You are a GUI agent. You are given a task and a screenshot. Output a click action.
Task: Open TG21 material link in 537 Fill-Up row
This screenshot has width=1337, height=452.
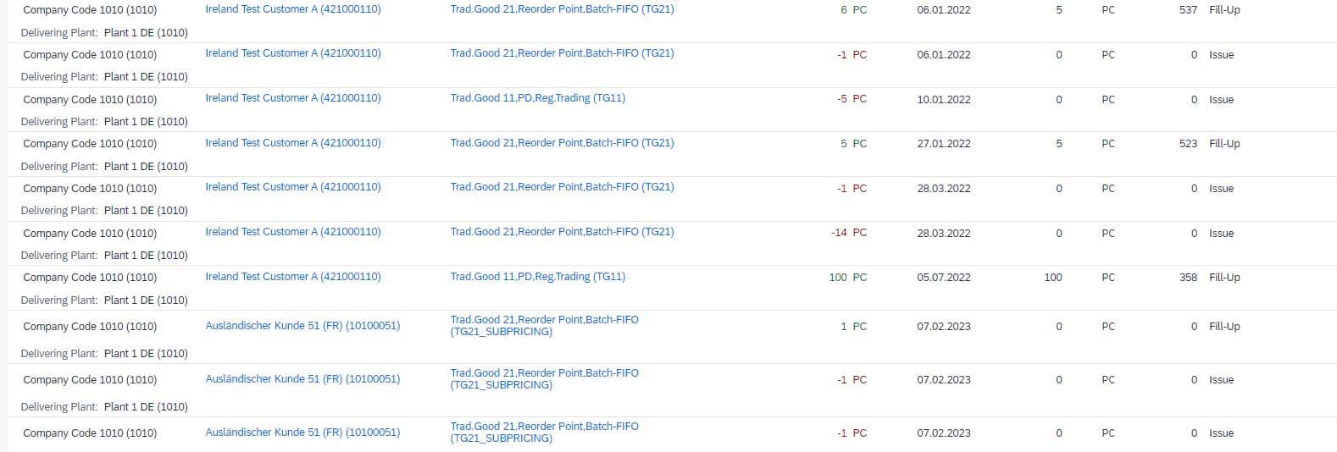point(562,9)
